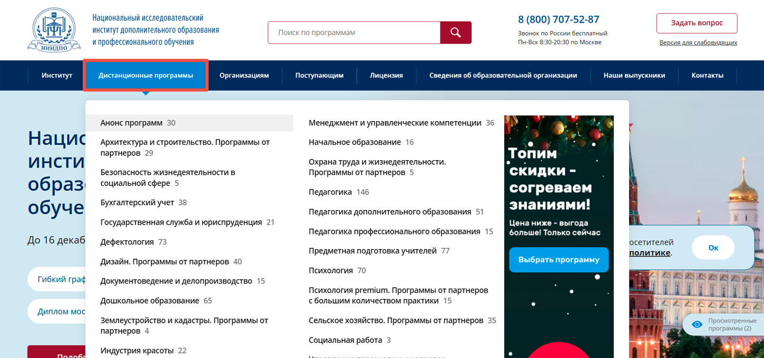Viewport: 764px width, 358px height.
Task: Call the 8 (800) 707-52-87 number
Action: [559, 19]
